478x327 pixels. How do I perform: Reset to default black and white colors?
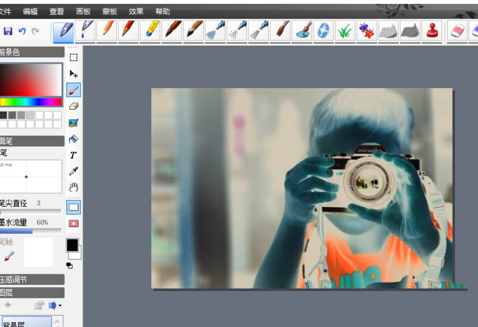pos(69,265)
